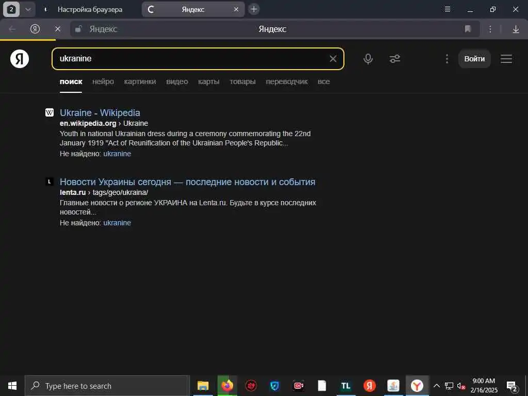Click the en.wikipedia.org breadcrumb
This screenshot has width=528, height=396.
pyautogui.click(x=88, y=123)
